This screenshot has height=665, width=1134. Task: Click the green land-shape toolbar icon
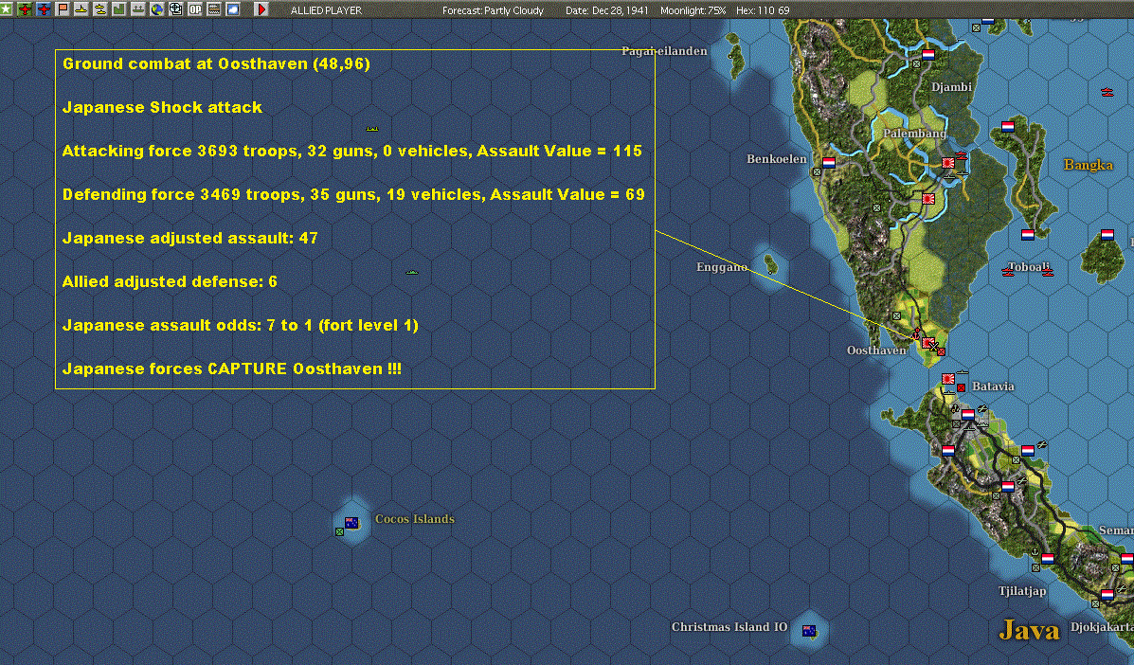[x=119, y=9]
